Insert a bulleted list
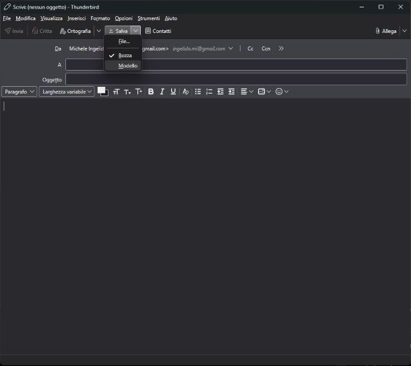Screen dimensions: 411x366 tap(197, 91)
